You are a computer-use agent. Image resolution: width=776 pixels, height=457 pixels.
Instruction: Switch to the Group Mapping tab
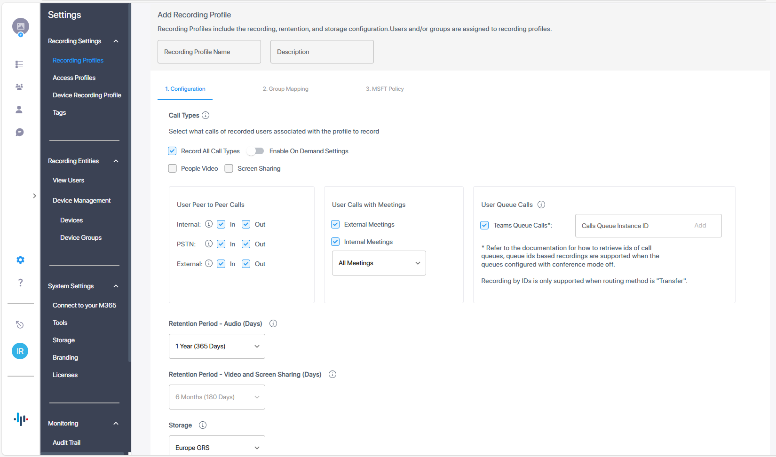(285, 89)
